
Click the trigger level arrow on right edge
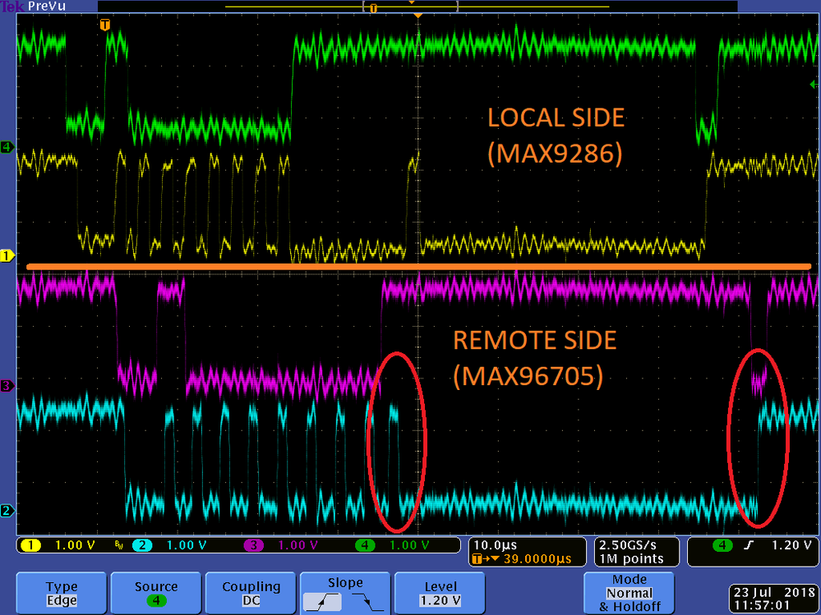[x=813, y=84]
